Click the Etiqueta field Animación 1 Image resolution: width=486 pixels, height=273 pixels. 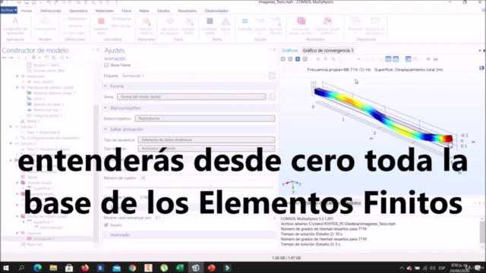coord(194,76)
